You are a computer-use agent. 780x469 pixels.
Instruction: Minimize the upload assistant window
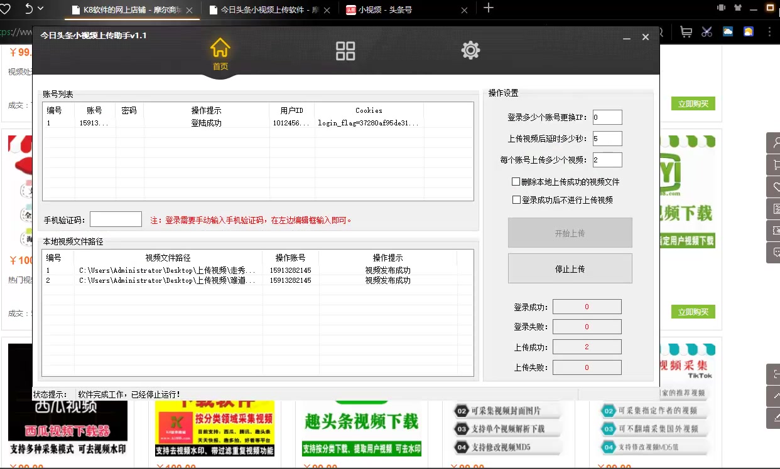point(626,38)
